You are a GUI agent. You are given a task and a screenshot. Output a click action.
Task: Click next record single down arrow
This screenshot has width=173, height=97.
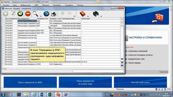pos(122,59)
